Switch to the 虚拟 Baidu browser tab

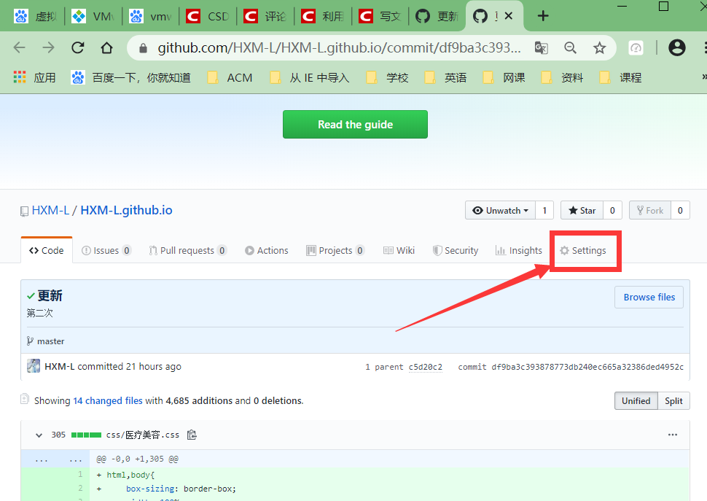click(36, 16)
